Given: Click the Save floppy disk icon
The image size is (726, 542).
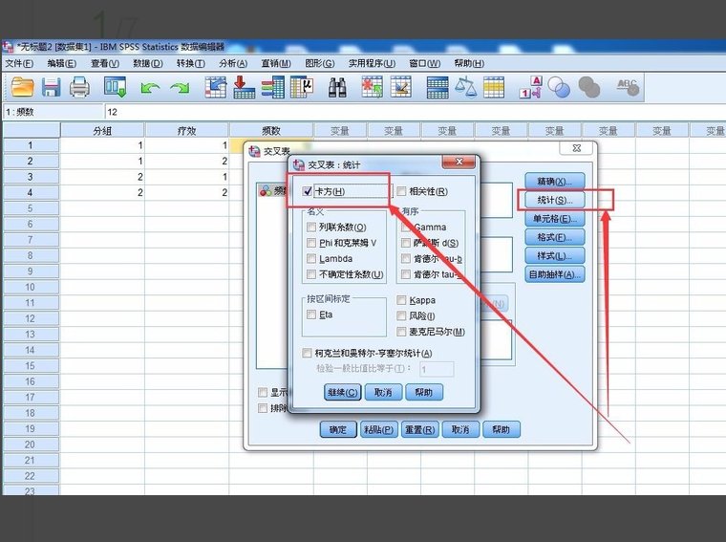Looking at the screenshot, I should pyautogui.click(x=51, y=87).
